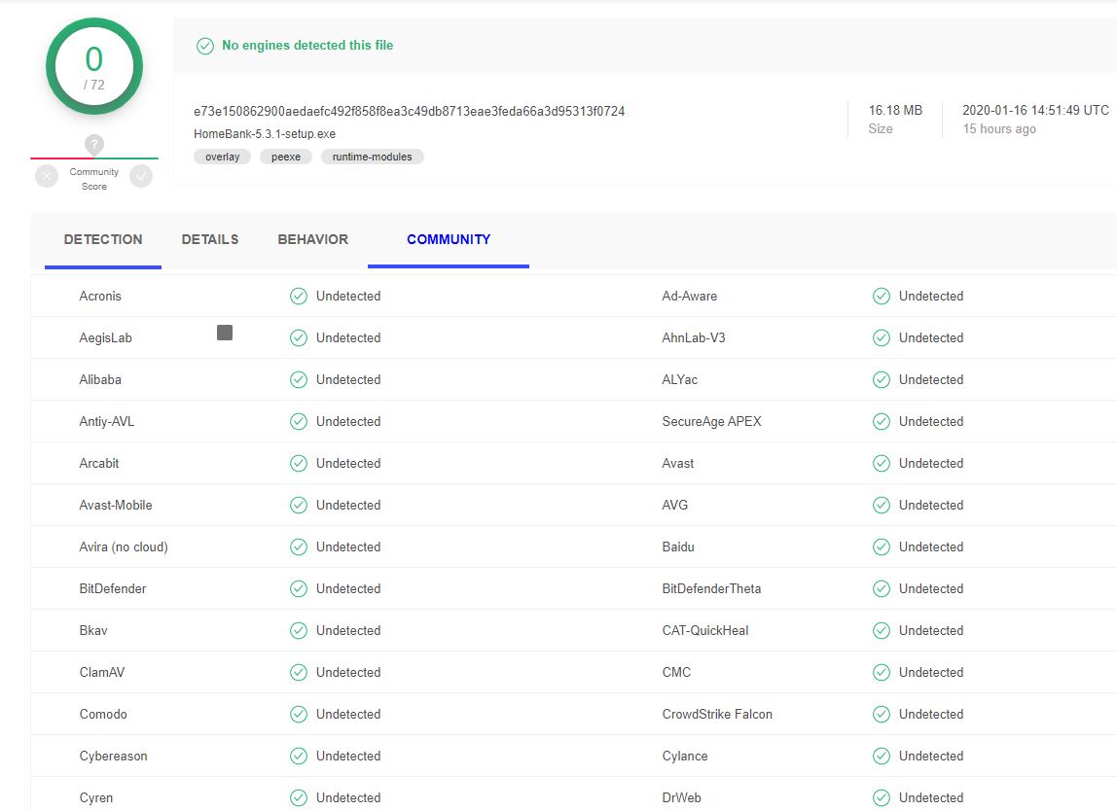Click the Alibaba undetected check icon
Viewport: 1117px width, 811px height.
[299, 379]
